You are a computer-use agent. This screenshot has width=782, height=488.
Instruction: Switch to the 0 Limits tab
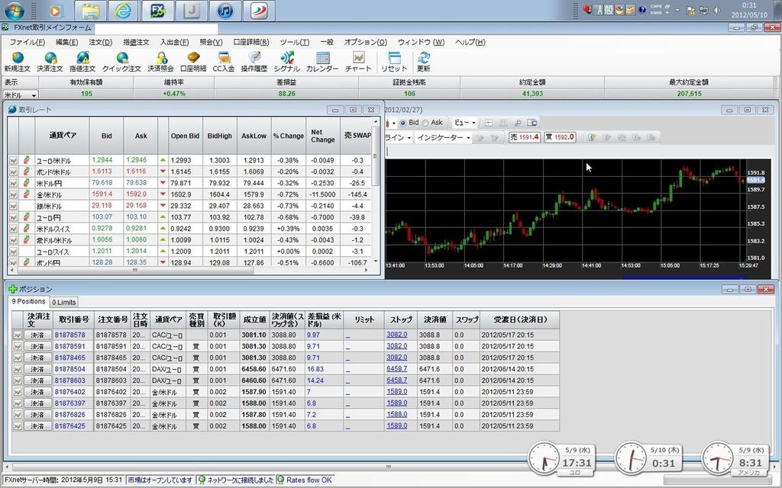(x=64, y=302)
